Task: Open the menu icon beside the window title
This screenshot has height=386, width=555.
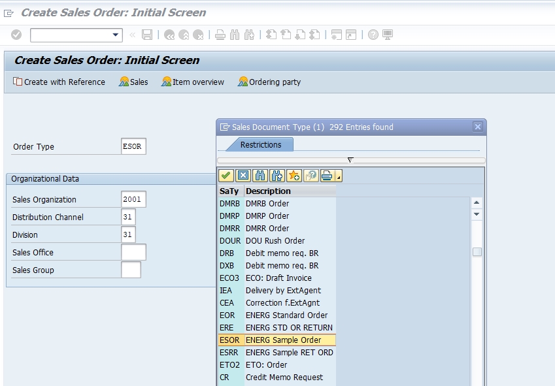Action: coord(8,14)
